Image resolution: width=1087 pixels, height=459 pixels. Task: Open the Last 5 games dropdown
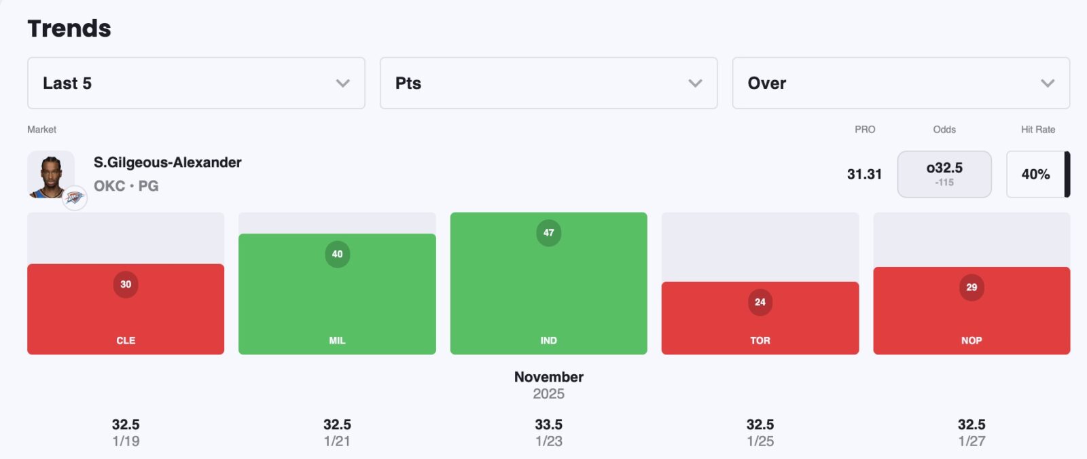(196, 83)
